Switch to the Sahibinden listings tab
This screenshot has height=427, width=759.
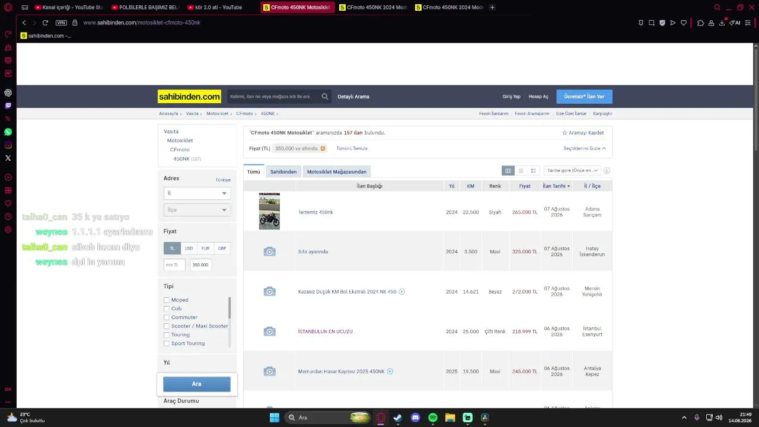point(283,171)
